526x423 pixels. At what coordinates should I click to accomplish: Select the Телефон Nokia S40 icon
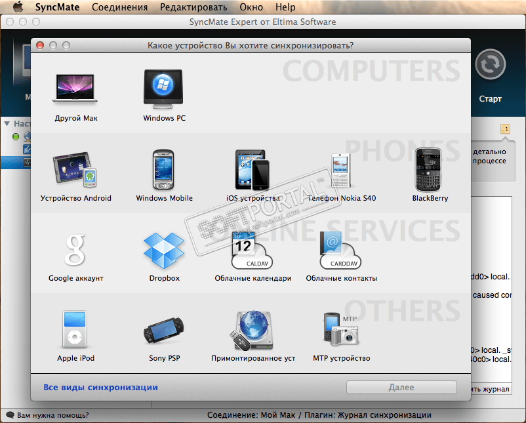[x=341, y=171]
